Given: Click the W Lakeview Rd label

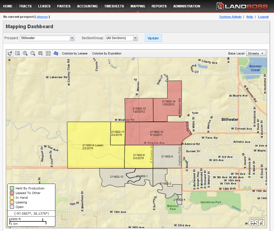Looking at the screenshot, I should (57, 77).
